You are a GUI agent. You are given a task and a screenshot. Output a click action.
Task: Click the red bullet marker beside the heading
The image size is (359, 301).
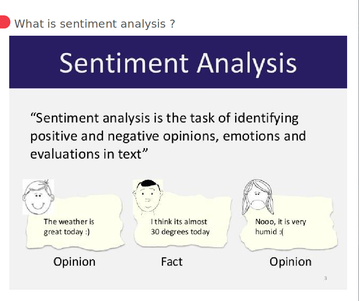tap(4, 22)
